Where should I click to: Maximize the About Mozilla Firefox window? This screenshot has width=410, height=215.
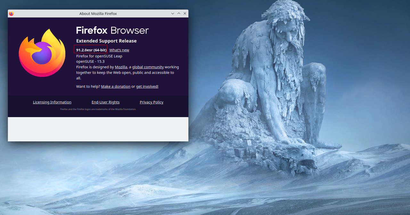coord(179,13)
